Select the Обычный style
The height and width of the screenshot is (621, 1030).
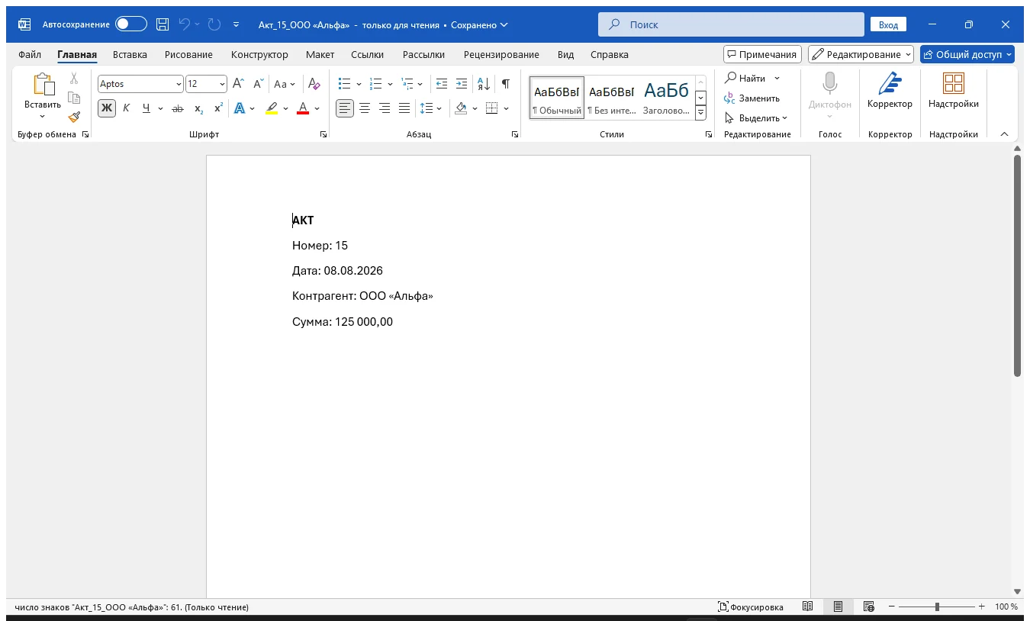pos(557,97)
